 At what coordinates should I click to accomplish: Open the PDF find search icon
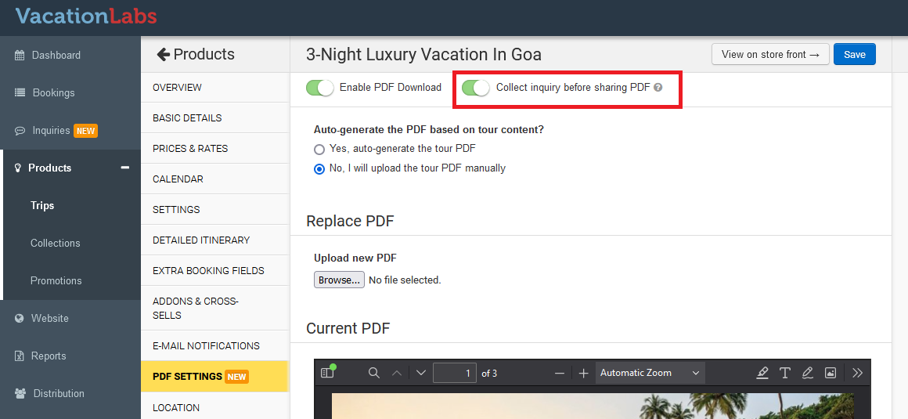pos(374,374)
